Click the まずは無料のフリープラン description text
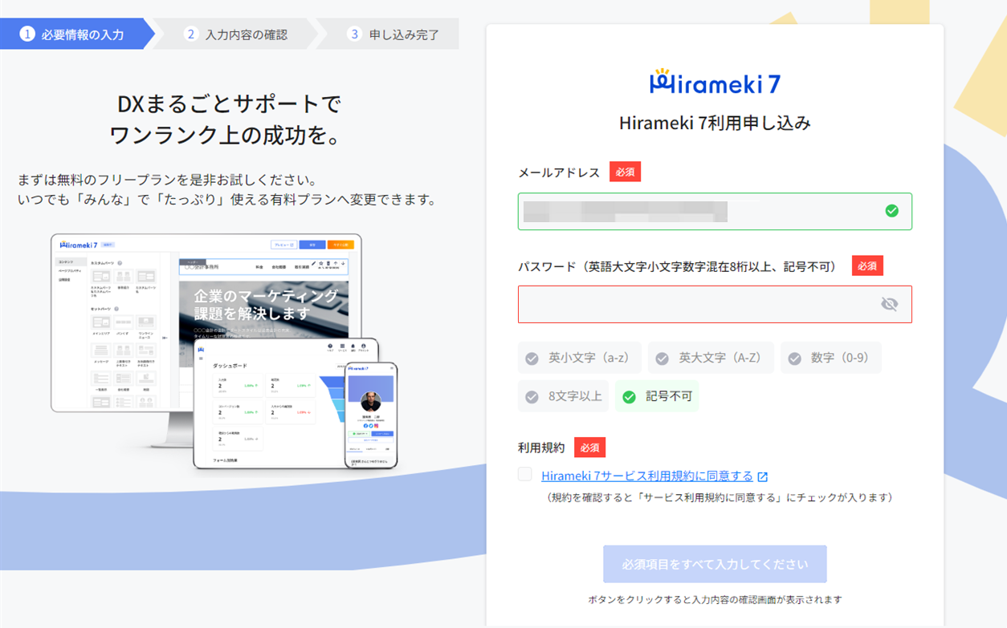This screenshot has height=628, width=1007. [167, 179]
